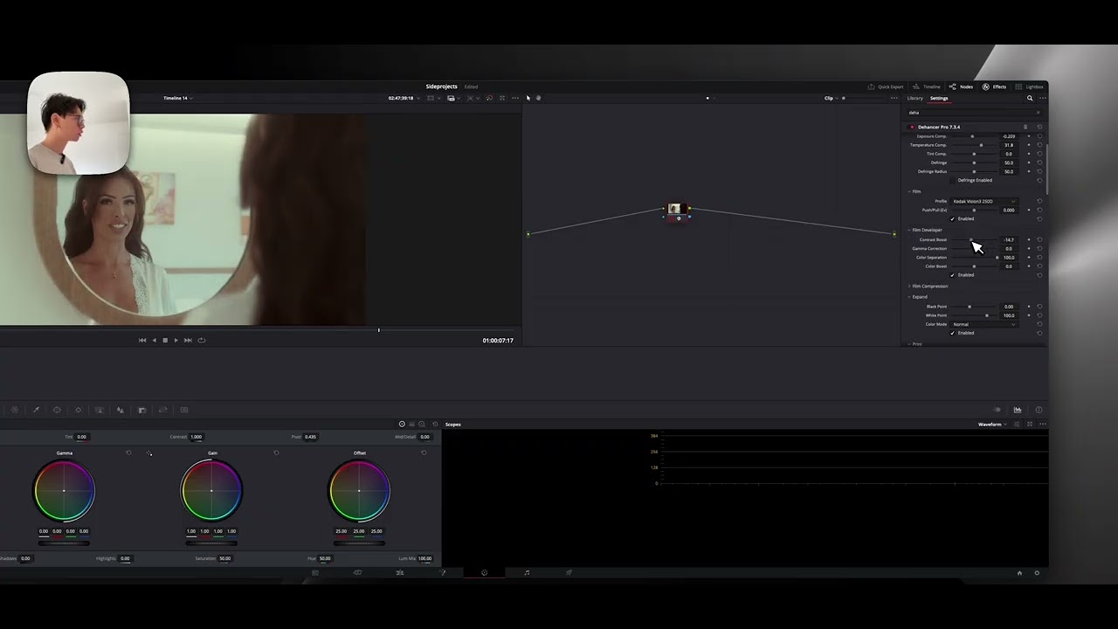The width and height of the screenshot is (1118, 629).
Task: Uncheck Enabled under Film Developer
Action: (953, 275)
